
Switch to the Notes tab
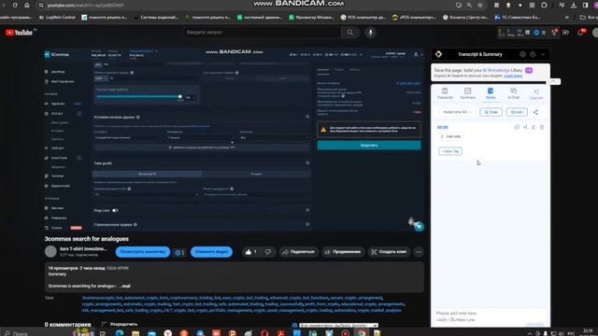point(491,93)
